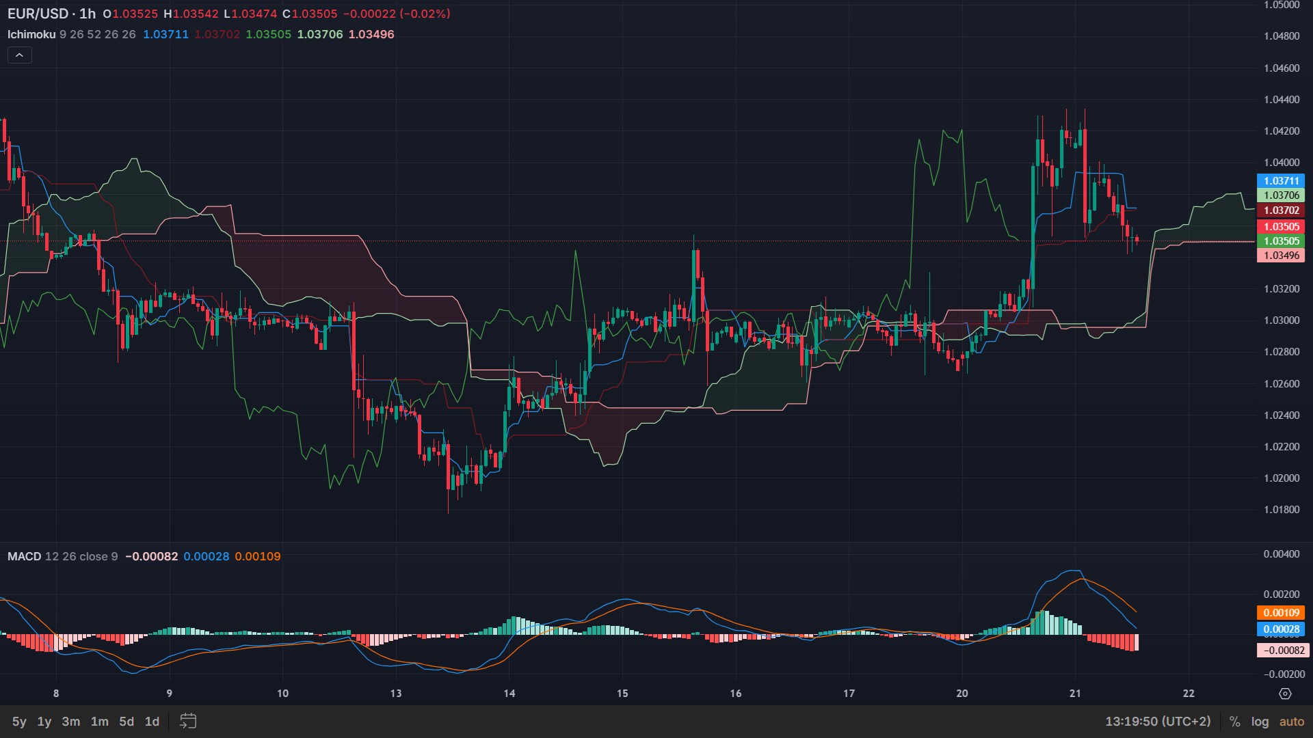Toggle auto scale mode
1313x738 pixels.
click(1292, 722)
